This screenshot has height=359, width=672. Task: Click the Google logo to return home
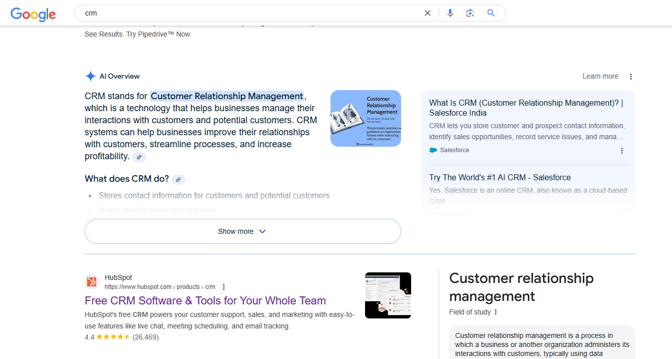33,15
